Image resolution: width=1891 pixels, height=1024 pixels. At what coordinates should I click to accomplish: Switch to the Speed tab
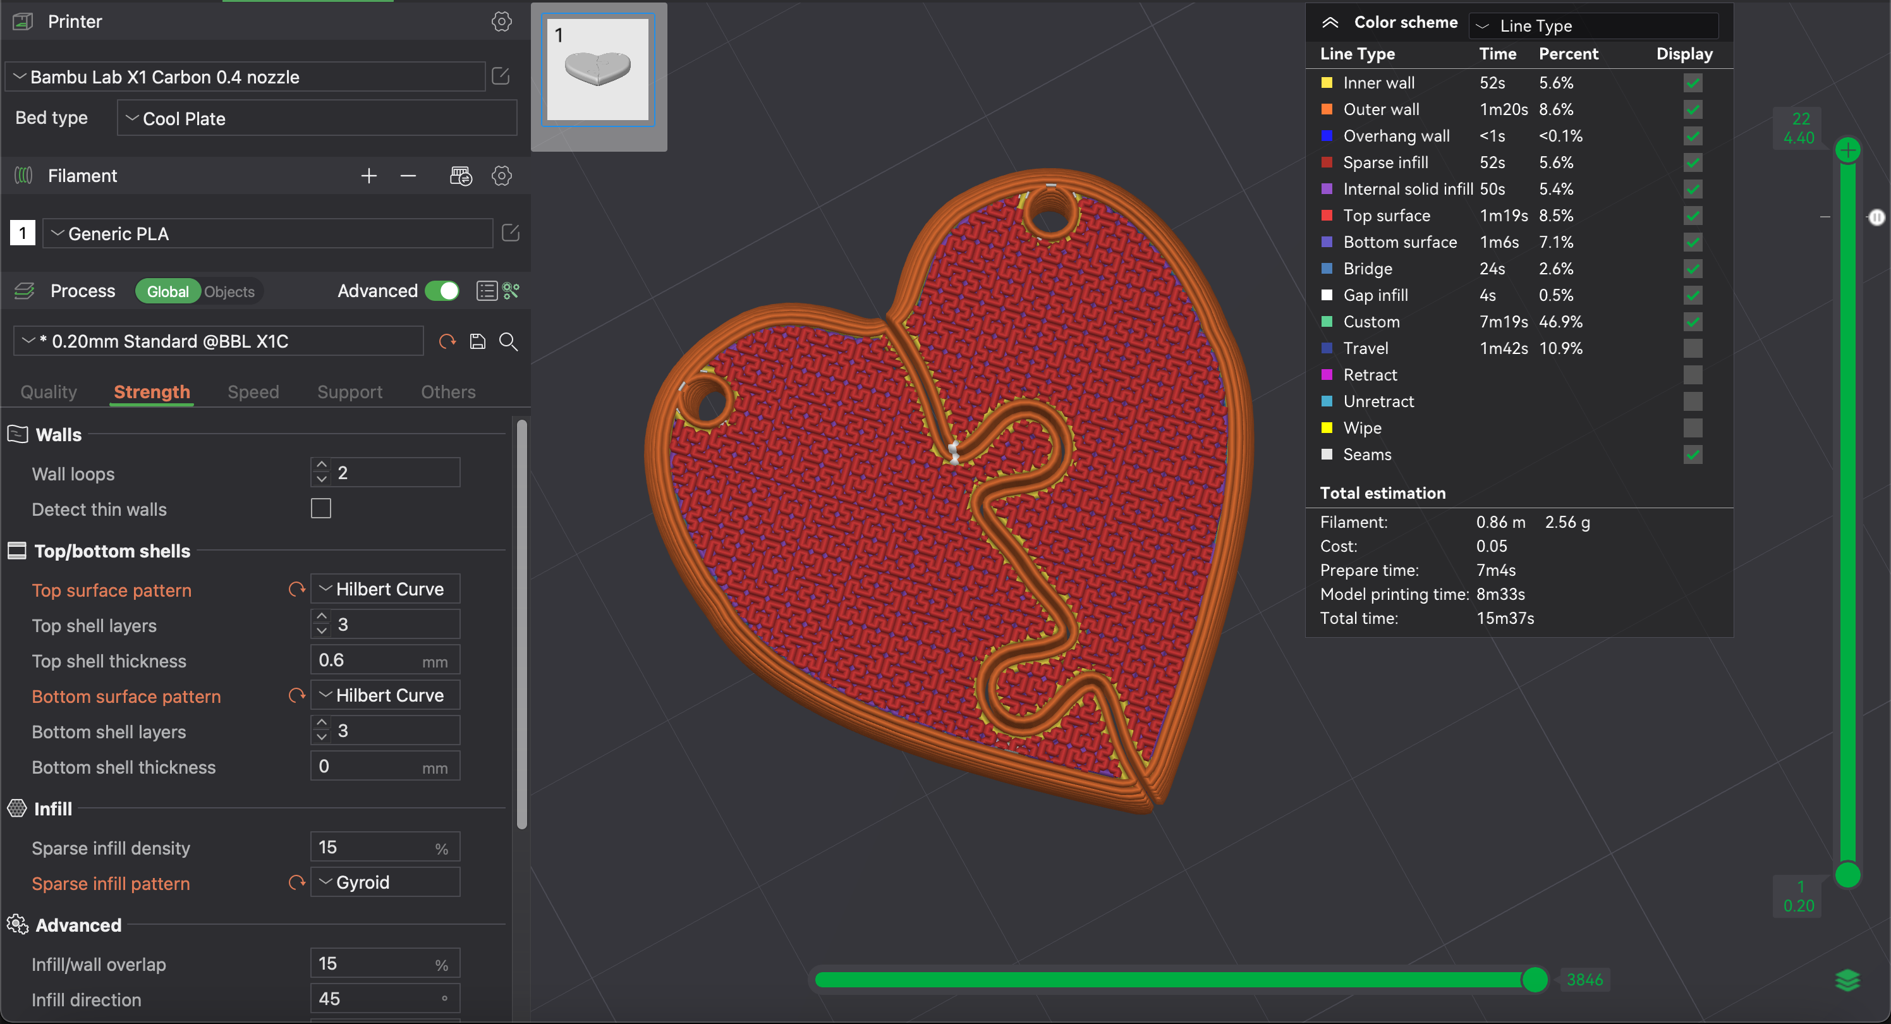tap(253, 391)
